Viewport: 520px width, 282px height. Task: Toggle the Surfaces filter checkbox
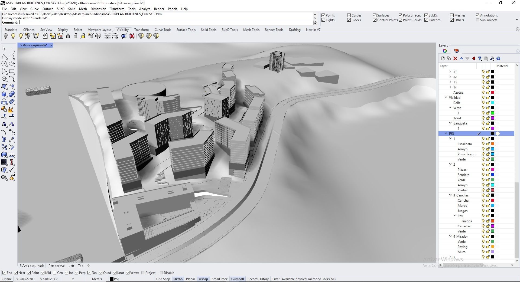pyautogui.click(x=375, y=15)
